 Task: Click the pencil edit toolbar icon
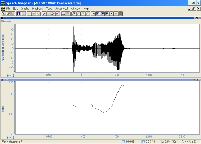point(58,14)
